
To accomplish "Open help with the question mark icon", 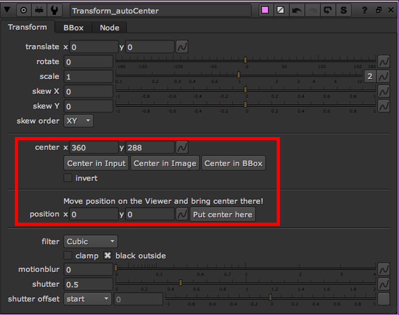I will click(366, 10).
